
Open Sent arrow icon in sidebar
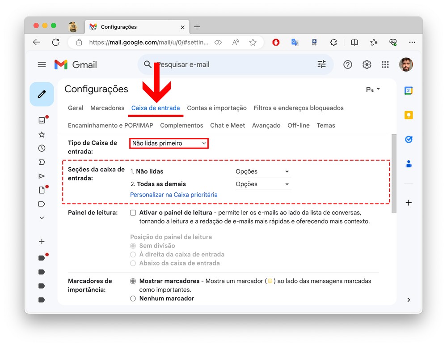[x=42, y=176]
